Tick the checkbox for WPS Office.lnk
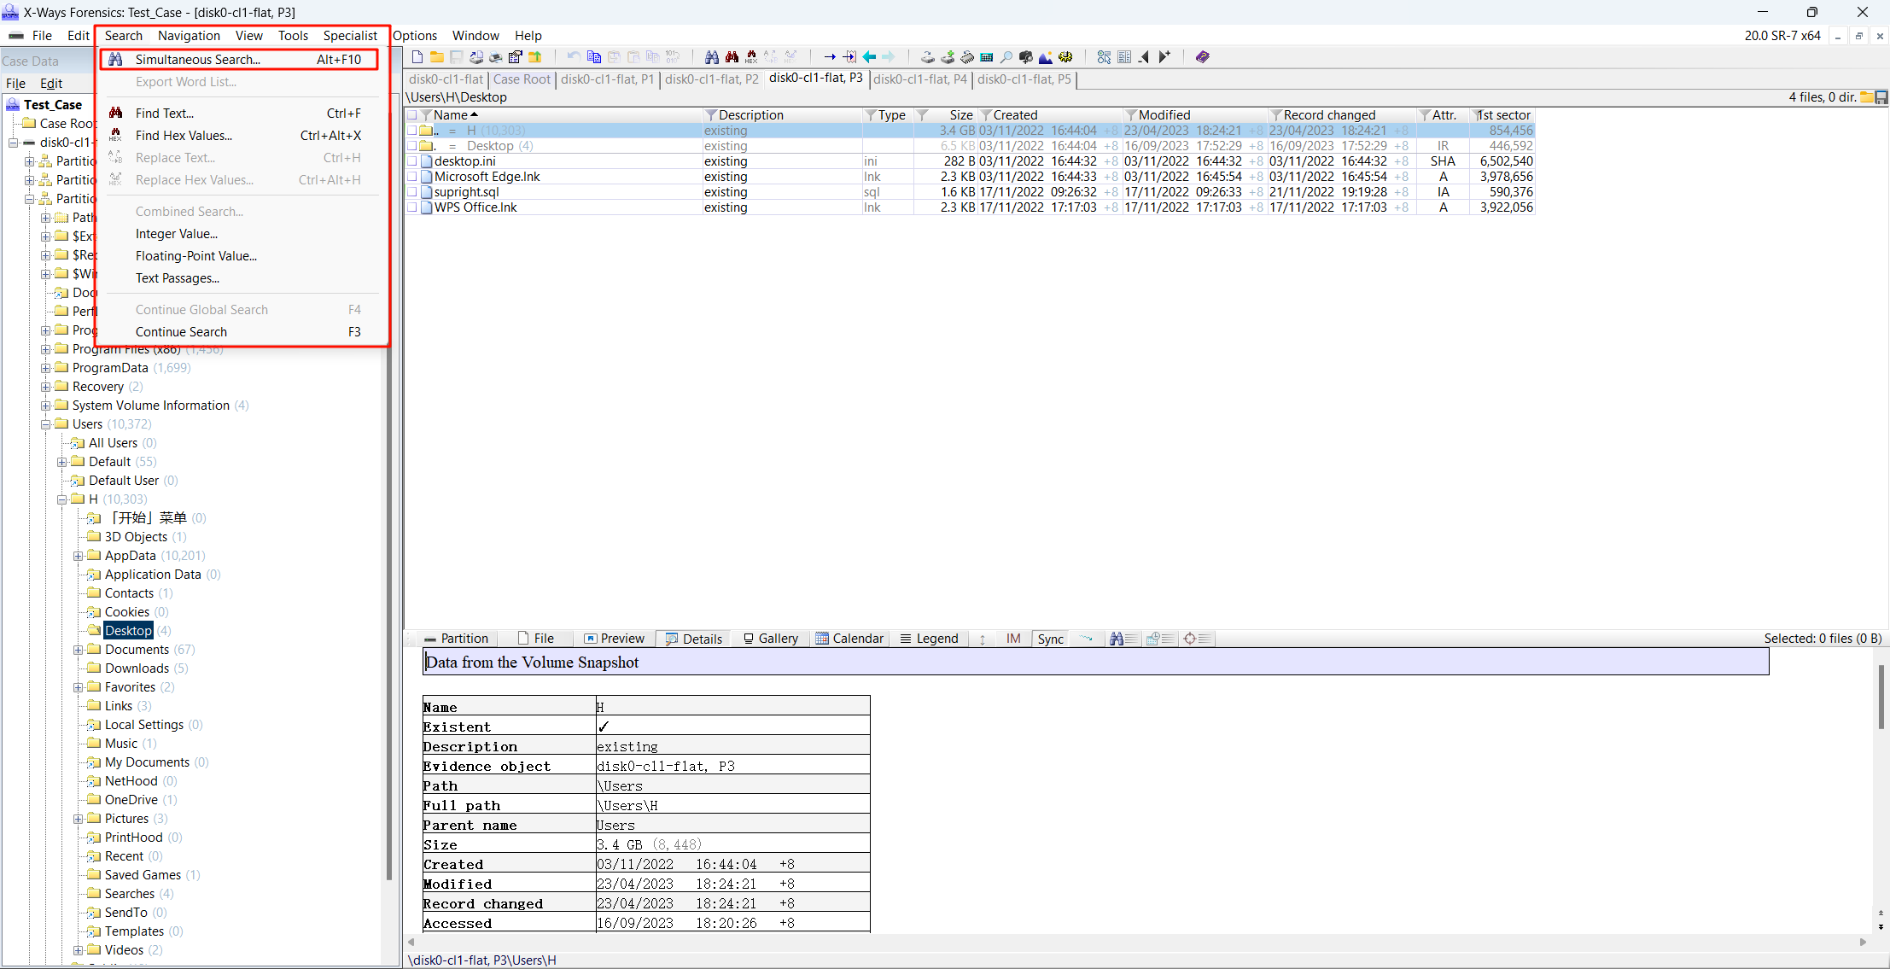Viewport: 1890px width, 969px height. pos(412,207)
